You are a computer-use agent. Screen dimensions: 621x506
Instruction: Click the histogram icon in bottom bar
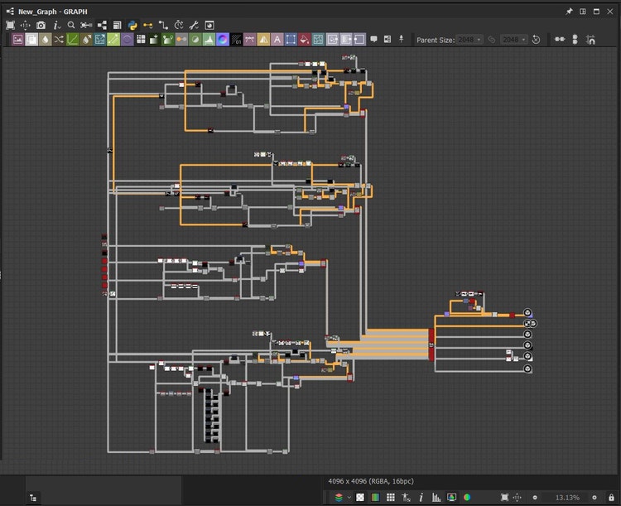(436, 497)
